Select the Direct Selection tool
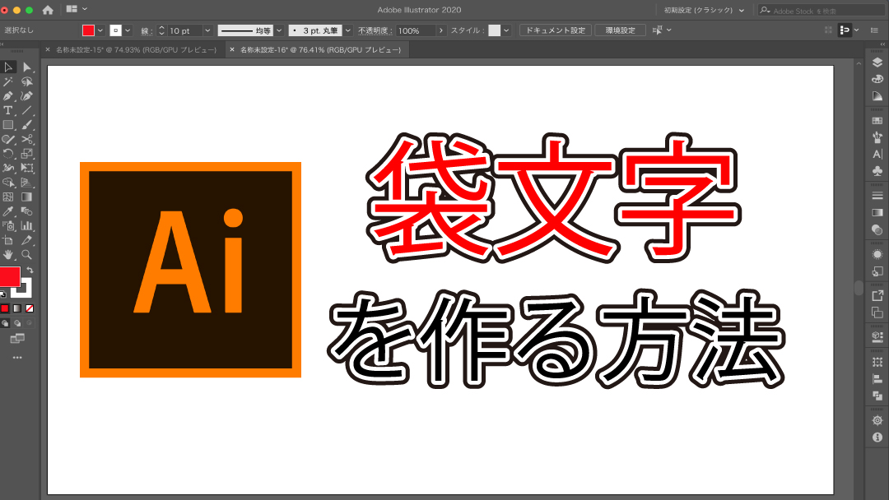The width and height of the screenshot is (889, 500). coord(26,67)
